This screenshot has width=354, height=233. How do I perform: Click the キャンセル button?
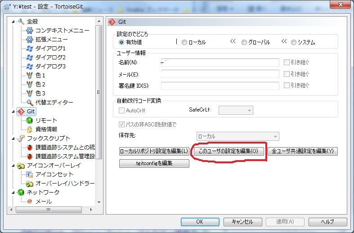(243, 222)
